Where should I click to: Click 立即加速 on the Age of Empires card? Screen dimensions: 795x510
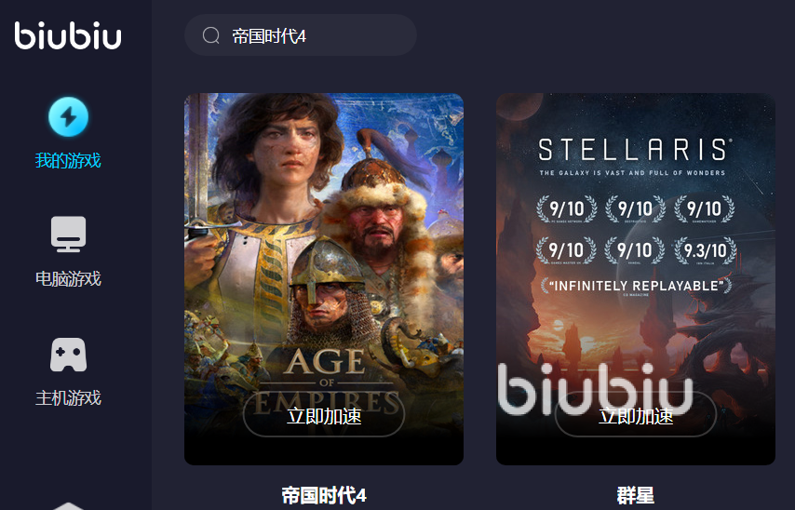coord(324,415)
